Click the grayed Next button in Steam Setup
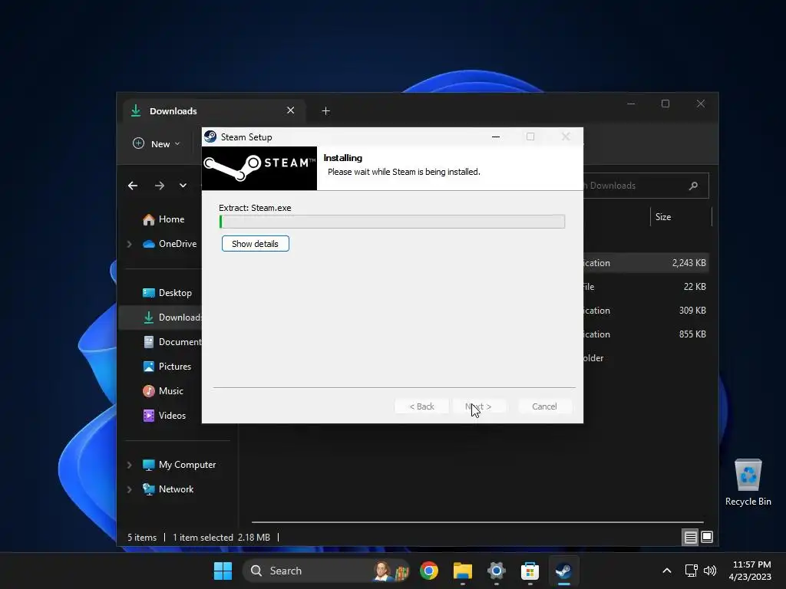Screen dimensions: 786x589 [x=478, y=406]
